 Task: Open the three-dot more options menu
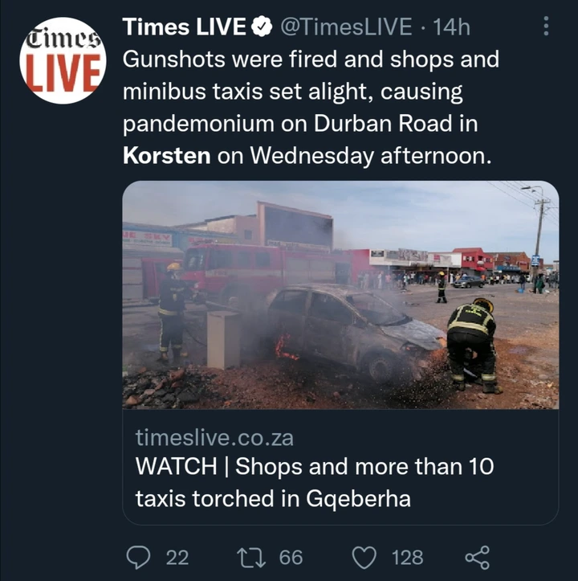546,26
